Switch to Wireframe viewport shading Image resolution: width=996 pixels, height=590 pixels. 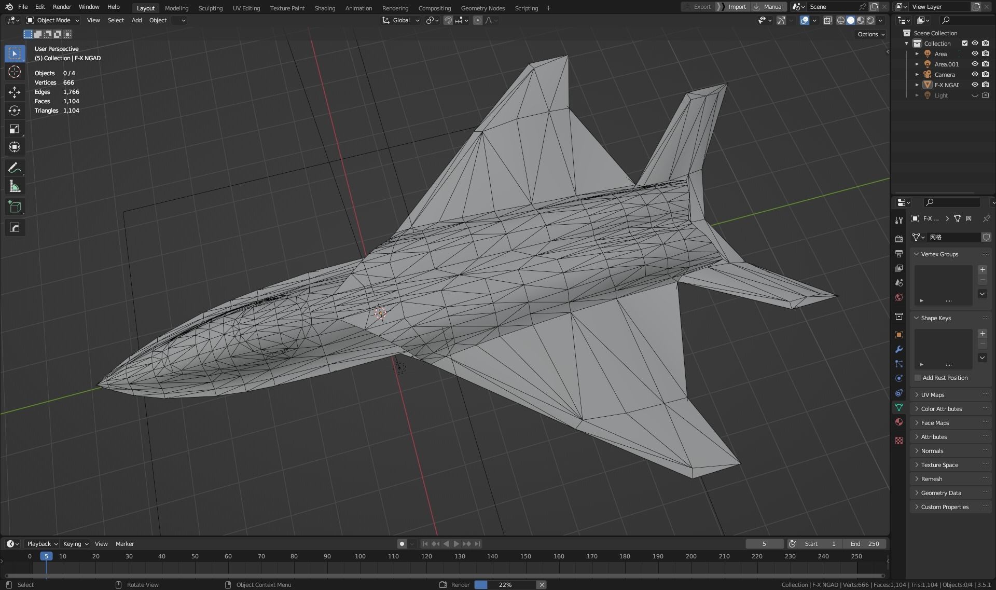[841, 20]
